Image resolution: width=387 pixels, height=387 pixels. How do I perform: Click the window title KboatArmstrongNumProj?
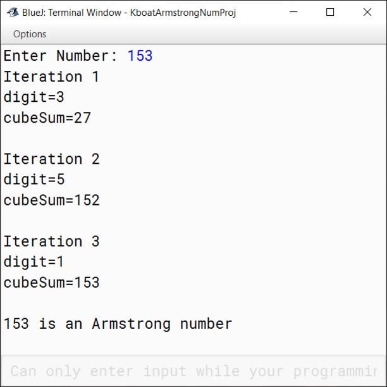(x=183, y=13)
